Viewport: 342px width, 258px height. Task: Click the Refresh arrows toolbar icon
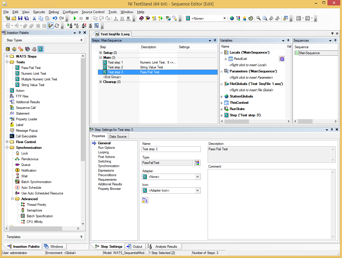57,26
